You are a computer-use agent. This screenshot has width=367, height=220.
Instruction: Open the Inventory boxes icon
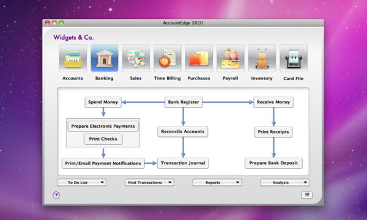pos(262,58)
